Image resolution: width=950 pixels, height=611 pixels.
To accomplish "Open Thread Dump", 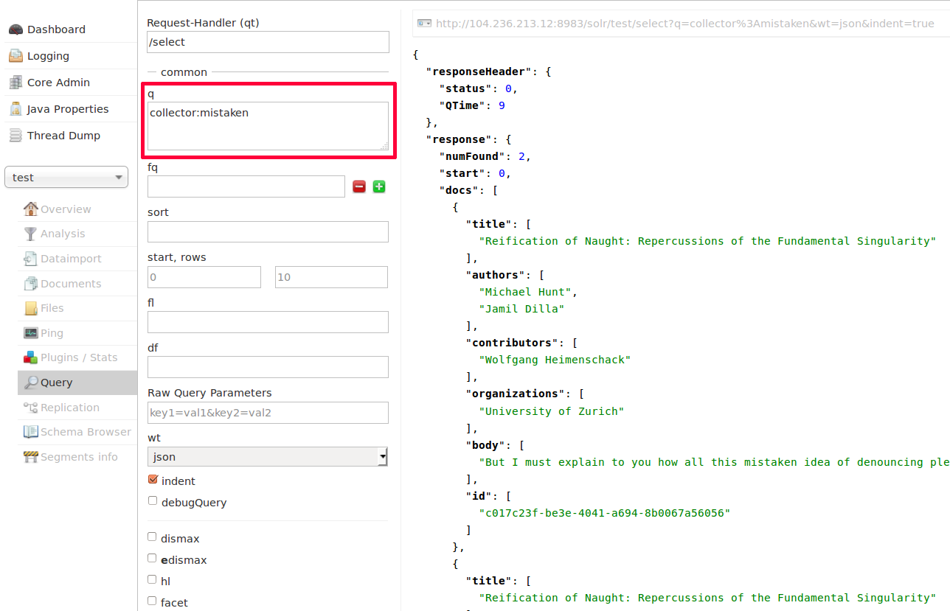I will pos(63,136).
